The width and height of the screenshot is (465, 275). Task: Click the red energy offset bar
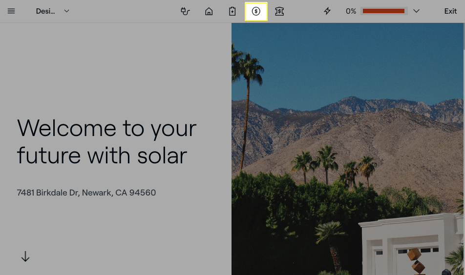[x=383, y=11]
